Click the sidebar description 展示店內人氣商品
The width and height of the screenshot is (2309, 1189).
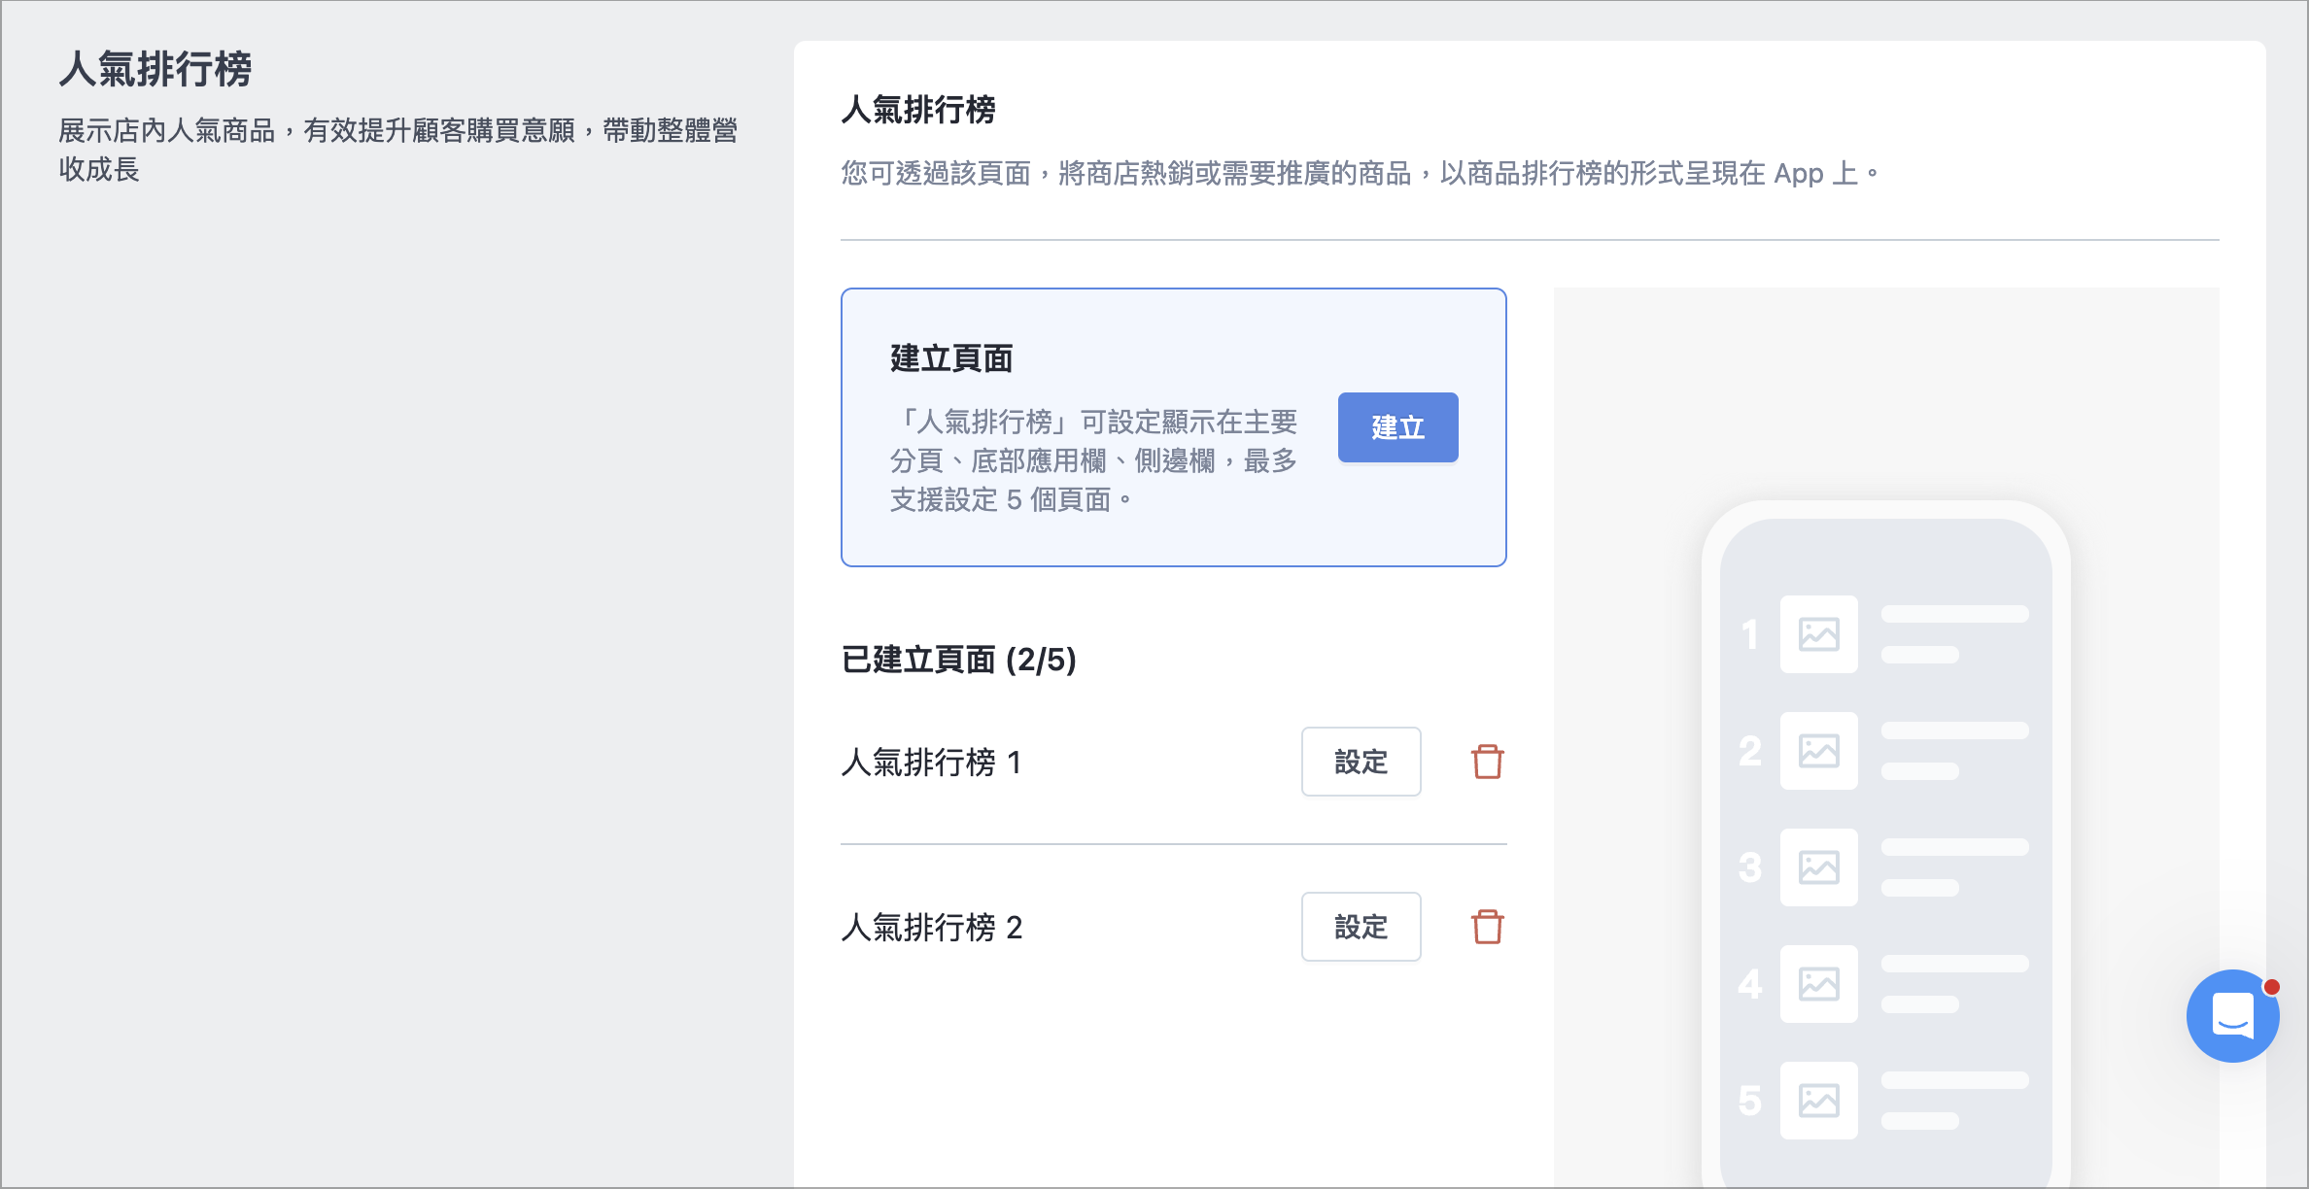coord(398,150)
